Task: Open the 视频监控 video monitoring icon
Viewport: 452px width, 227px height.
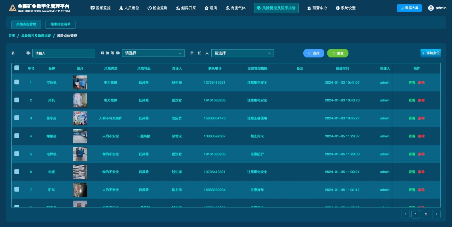Action: click(93, 8)
